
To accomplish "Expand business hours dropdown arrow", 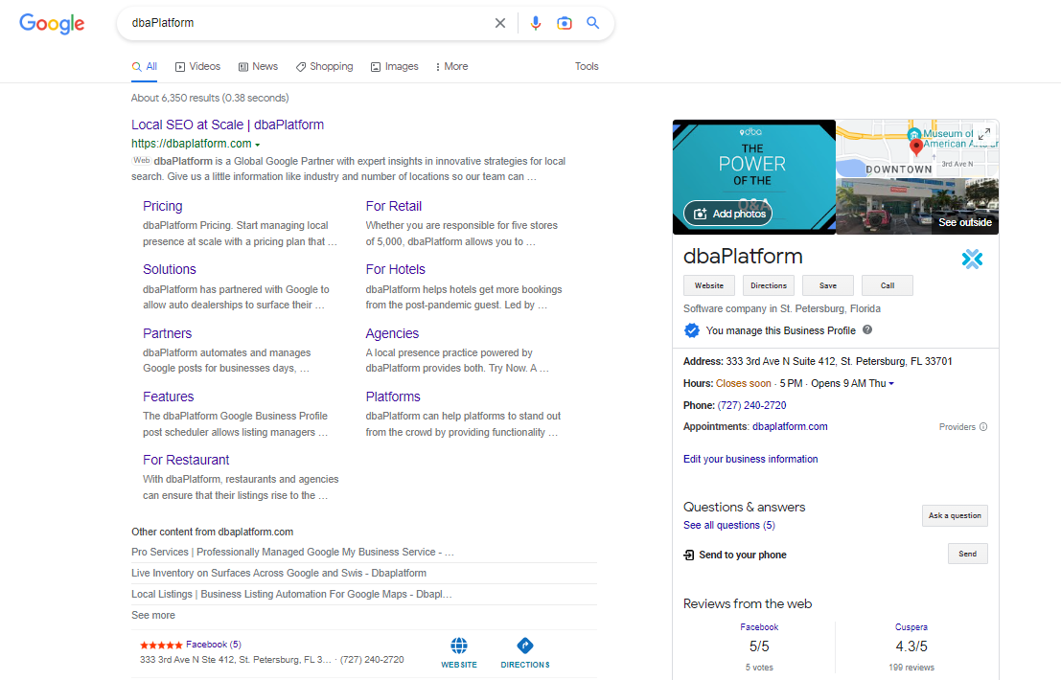I will pyautogui.click(x=891, y=384).
